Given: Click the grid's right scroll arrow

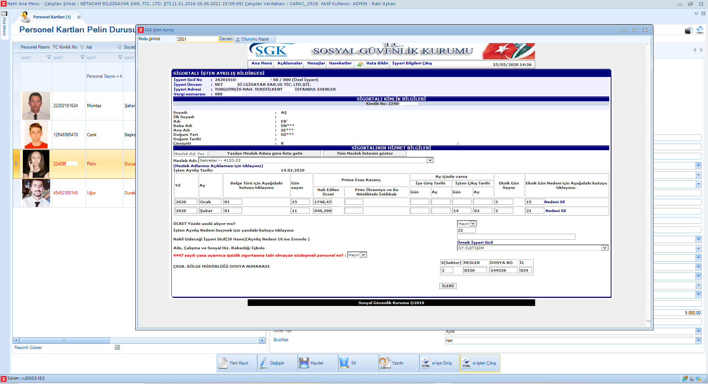Looking at the screenshot, I should coord(262,341).
